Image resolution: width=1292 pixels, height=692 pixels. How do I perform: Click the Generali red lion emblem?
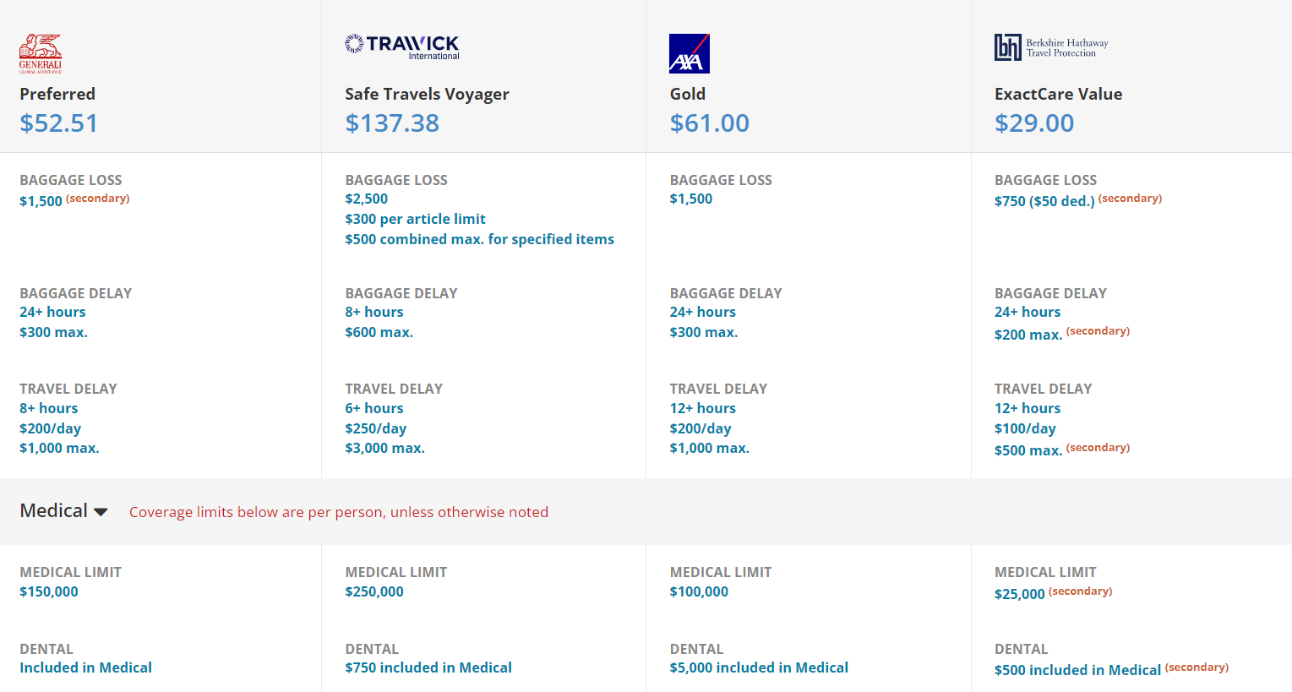point(40,44)
